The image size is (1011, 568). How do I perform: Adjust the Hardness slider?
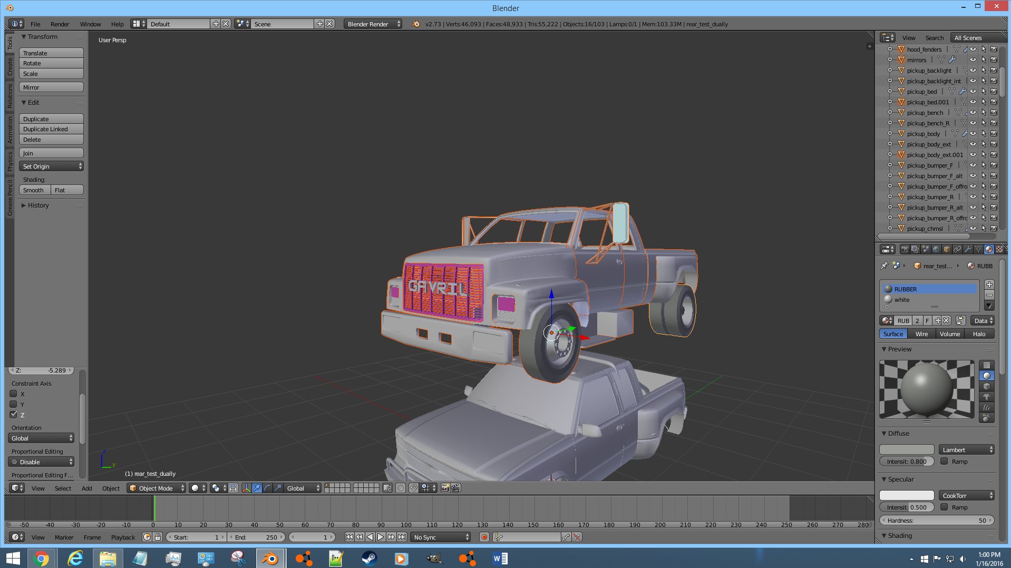pos(937,520)
